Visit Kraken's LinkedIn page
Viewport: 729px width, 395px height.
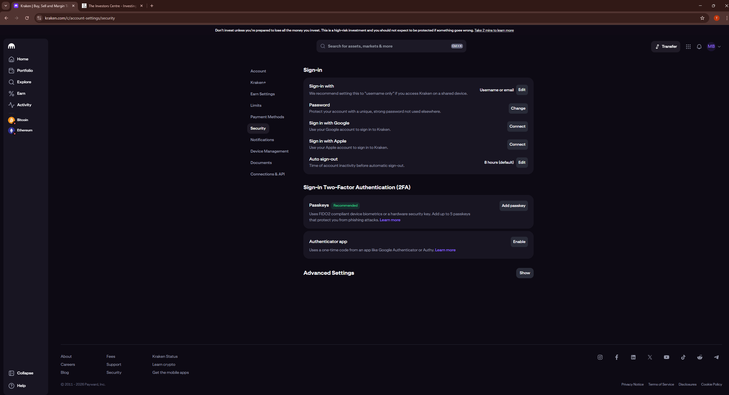click(633, 357)
